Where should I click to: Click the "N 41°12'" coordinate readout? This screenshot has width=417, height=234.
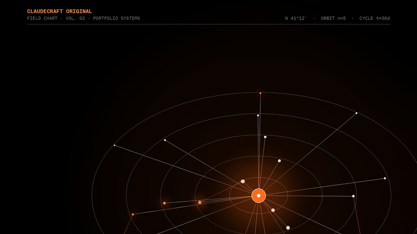296,18
